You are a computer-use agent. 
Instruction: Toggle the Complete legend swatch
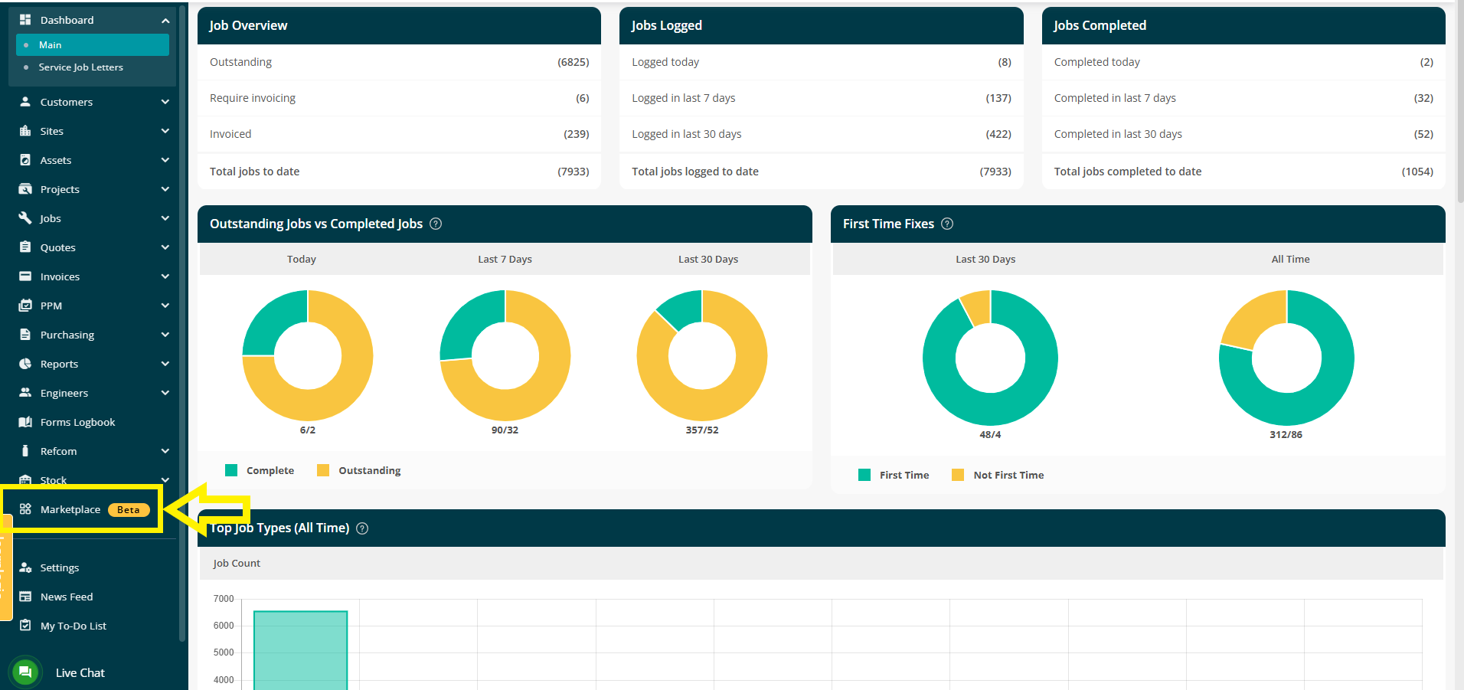click(x=231, y=470)
